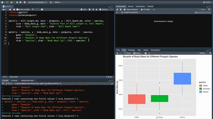
Task: Click the blue Gentoo boxplot box
Action: coord(182,79)
